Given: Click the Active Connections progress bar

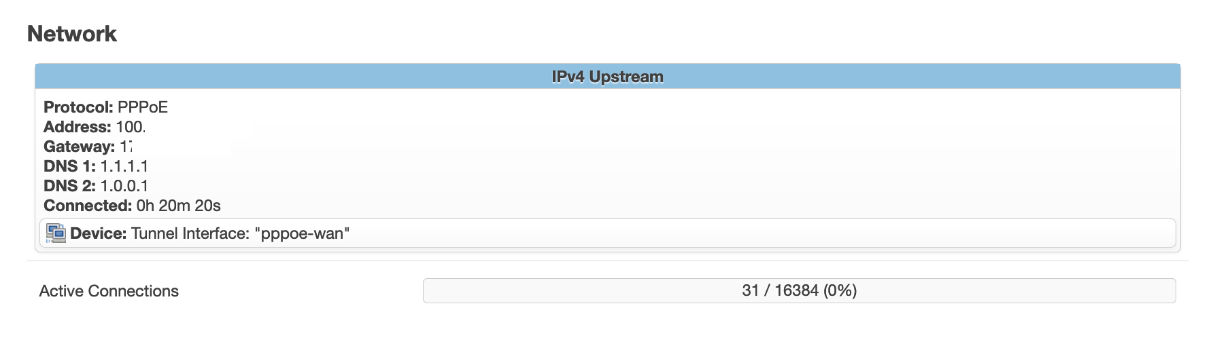Looking at the screenshot, I should 799,290.
